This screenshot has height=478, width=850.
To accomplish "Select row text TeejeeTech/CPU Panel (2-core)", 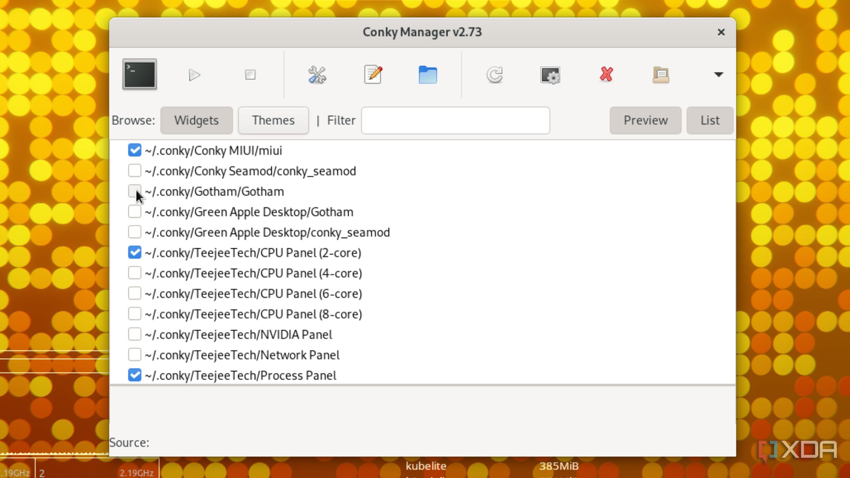I will coord(277,253).
